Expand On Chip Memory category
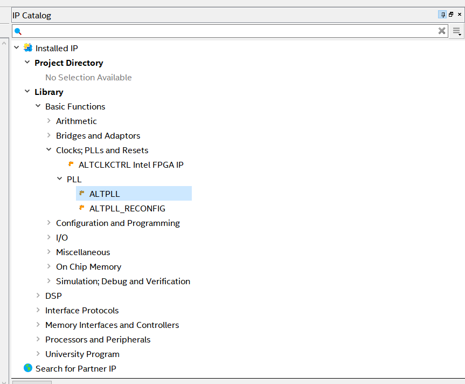This screenshot has width=465, height=384. pos(49,266)
